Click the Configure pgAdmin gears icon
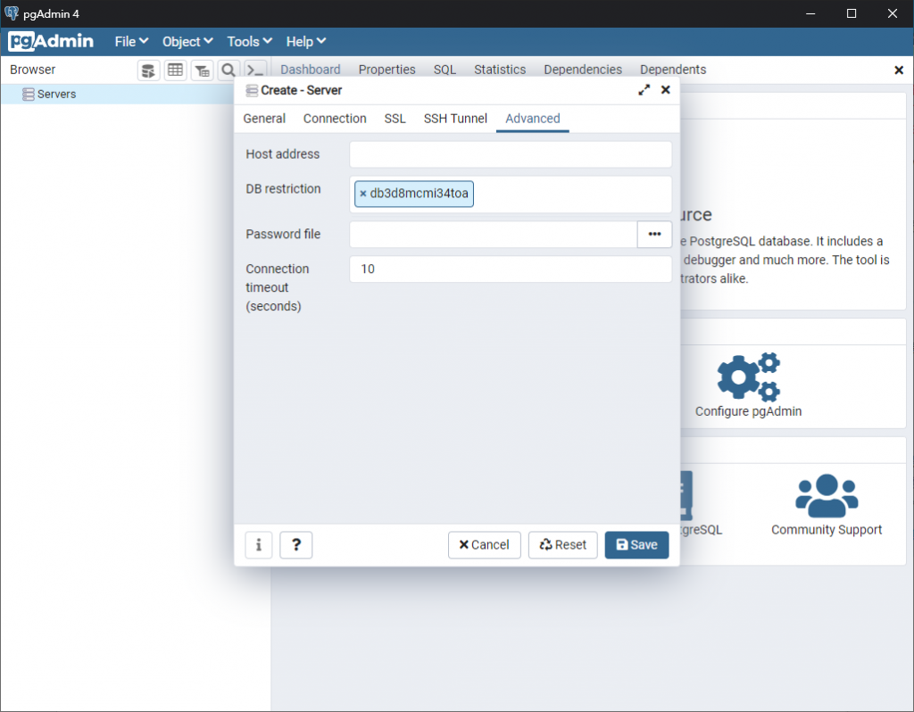The width and height of the screenshot is (914, 712). [749, 377]
